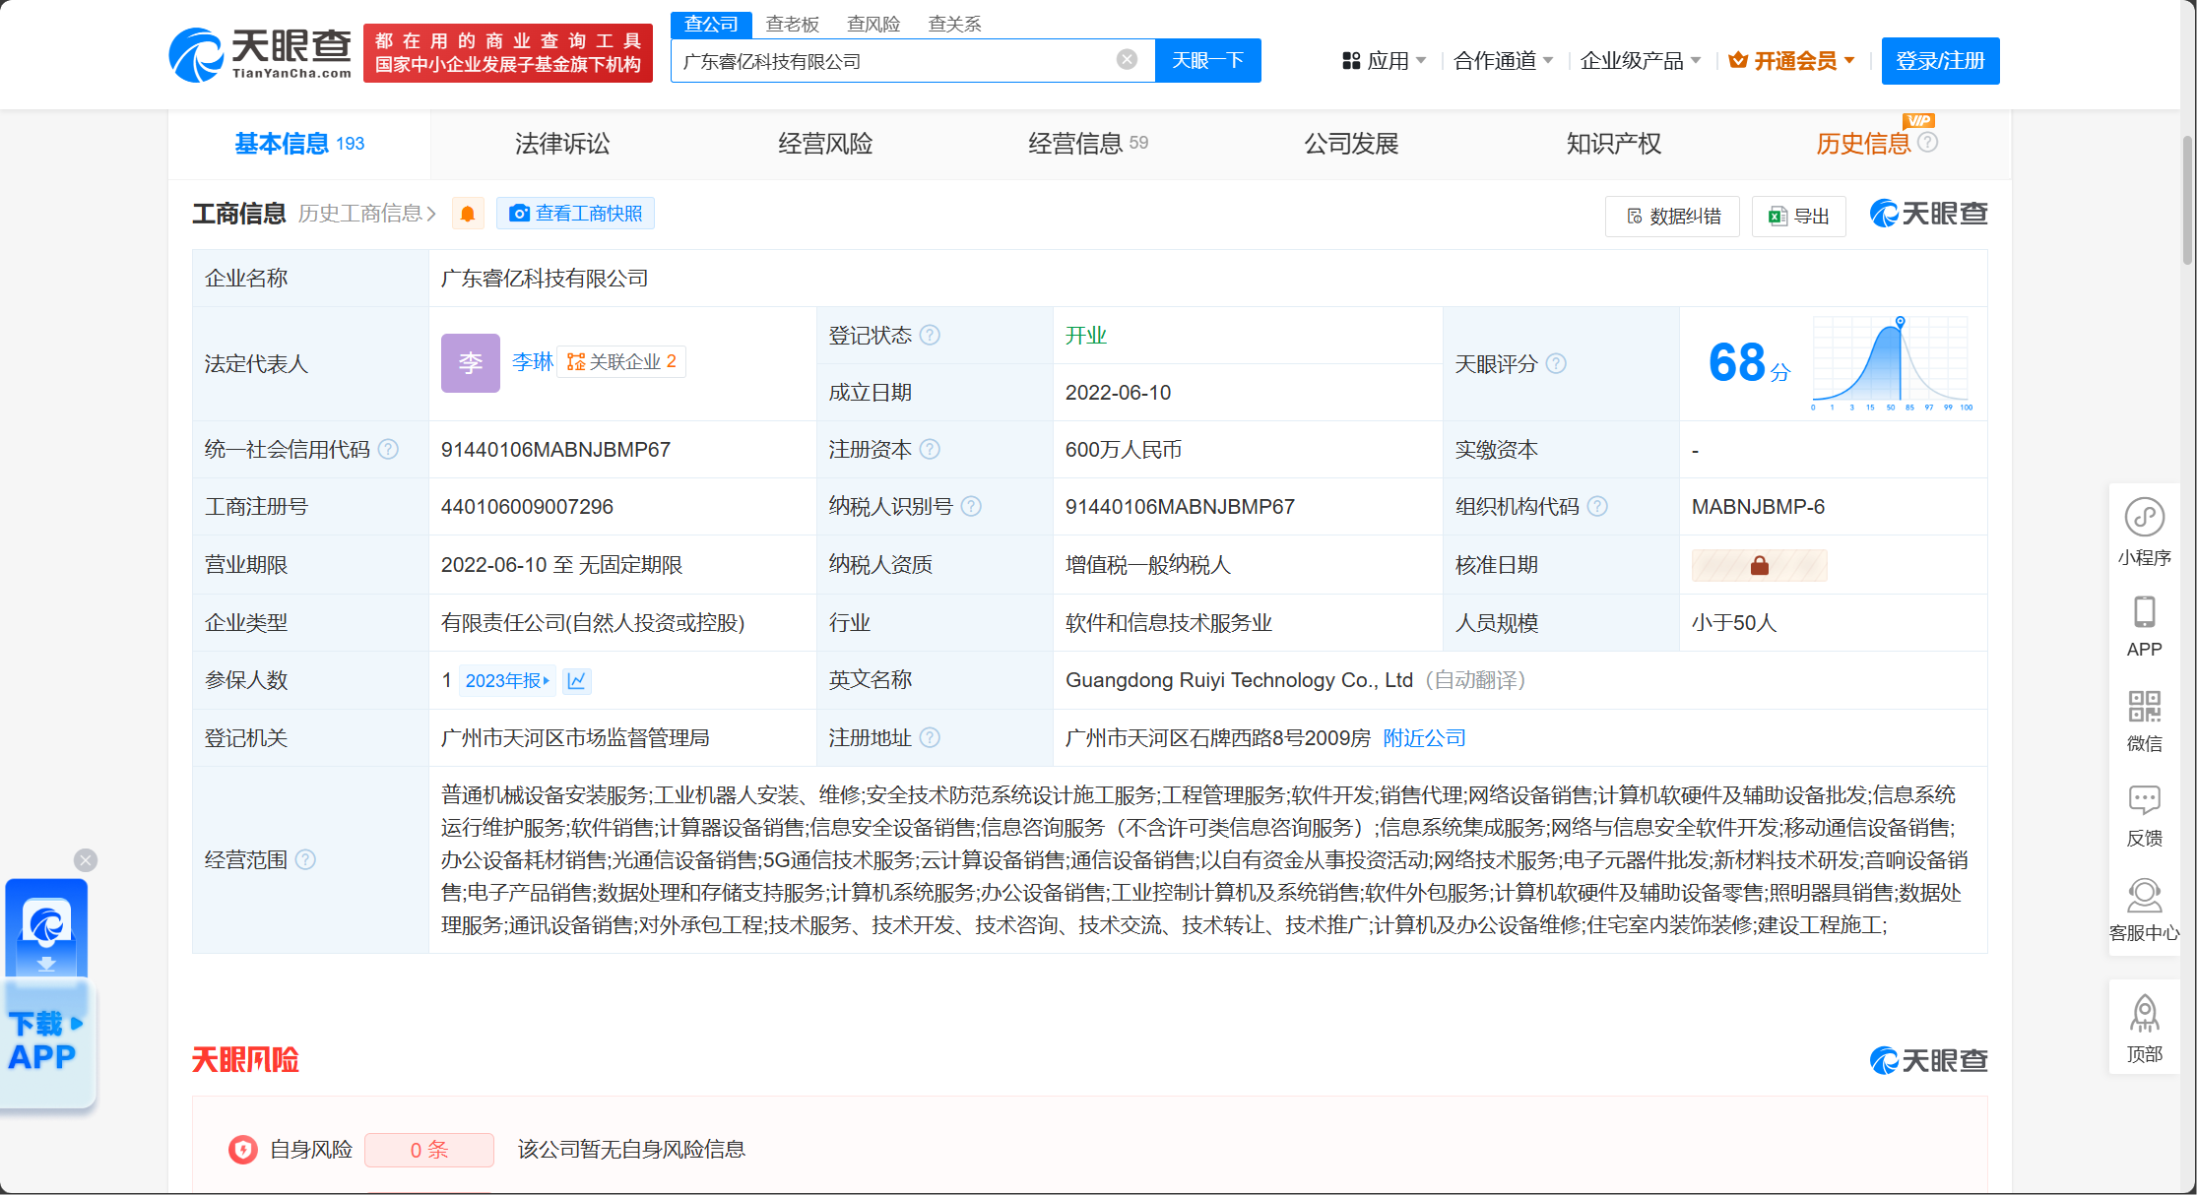
Task: Click the help icon next to 经营范围
Action: 306,860
